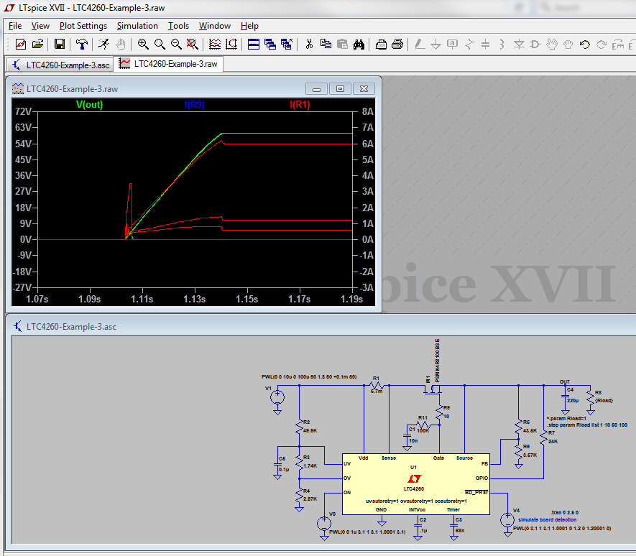Click the 0V left axis label

pyautogui.click(x=26, y=240)
